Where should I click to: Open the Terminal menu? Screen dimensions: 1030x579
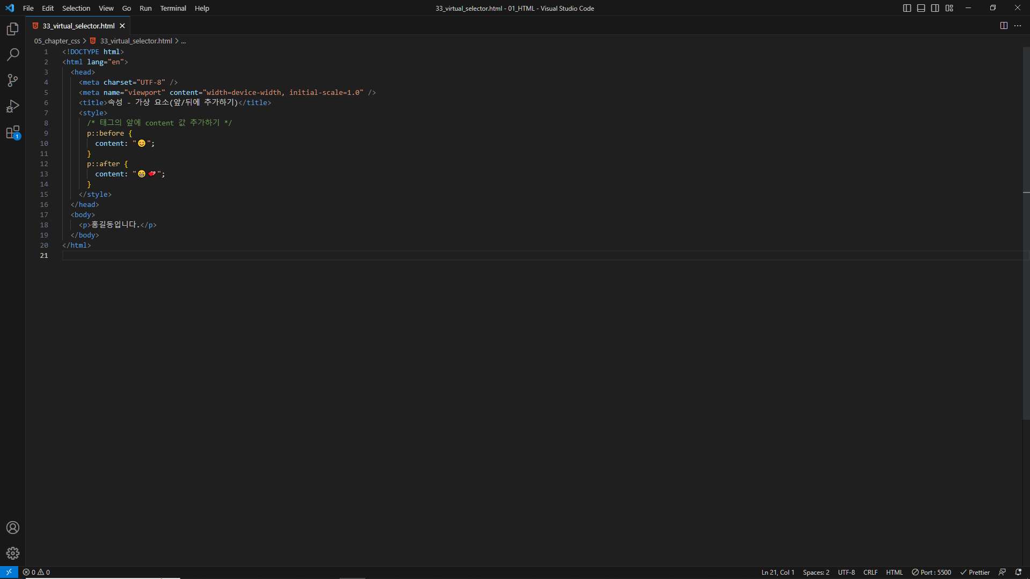pyautogui.click(x=173, y=8)
